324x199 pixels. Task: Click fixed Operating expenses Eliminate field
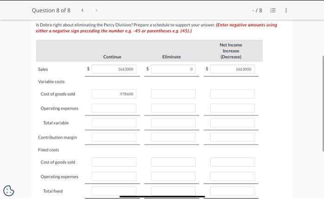tap(174, 176)
